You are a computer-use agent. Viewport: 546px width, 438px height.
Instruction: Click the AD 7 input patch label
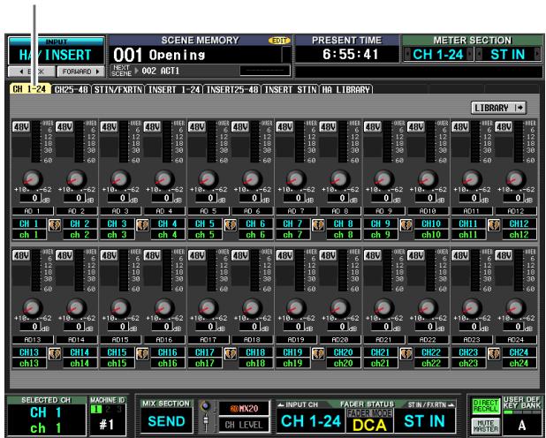pyautogui.click(x=296, y=211)
